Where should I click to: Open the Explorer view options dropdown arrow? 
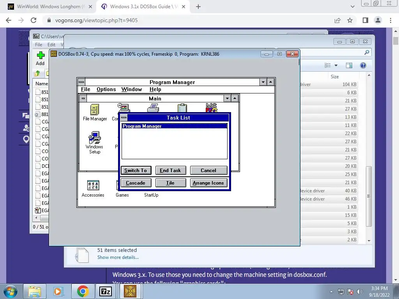point(336,65)
